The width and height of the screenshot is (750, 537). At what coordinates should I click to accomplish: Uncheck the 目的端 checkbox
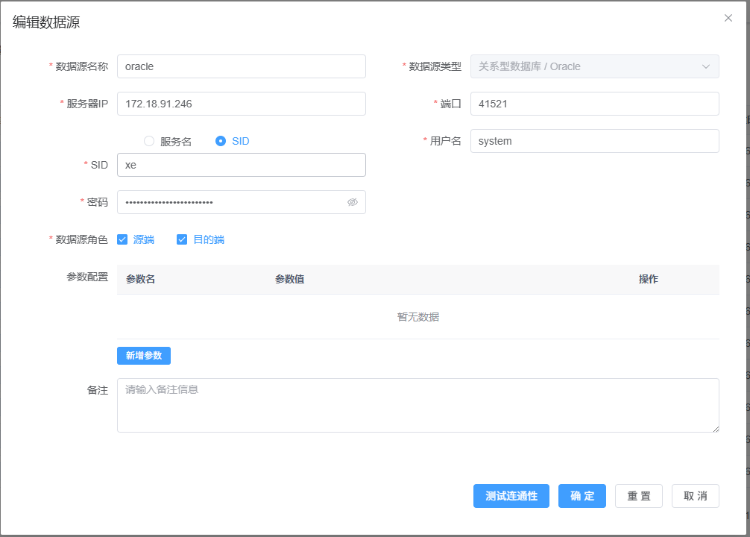182,239
